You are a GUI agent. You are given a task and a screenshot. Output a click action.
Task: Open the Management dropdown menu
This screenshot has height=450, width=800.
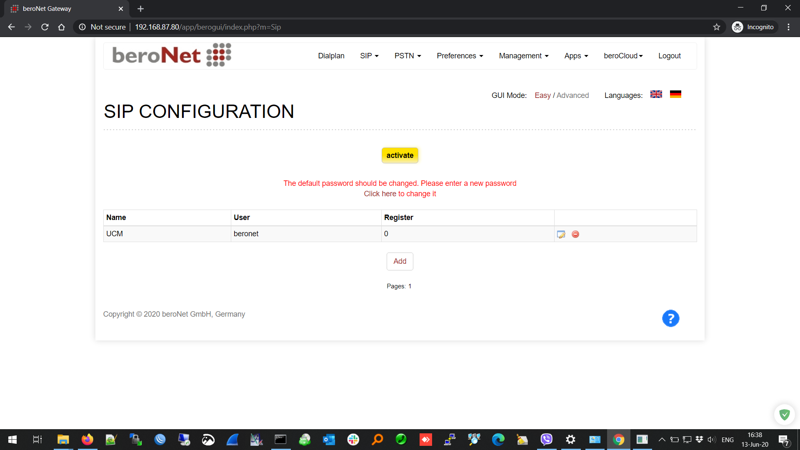pos(523,56)
